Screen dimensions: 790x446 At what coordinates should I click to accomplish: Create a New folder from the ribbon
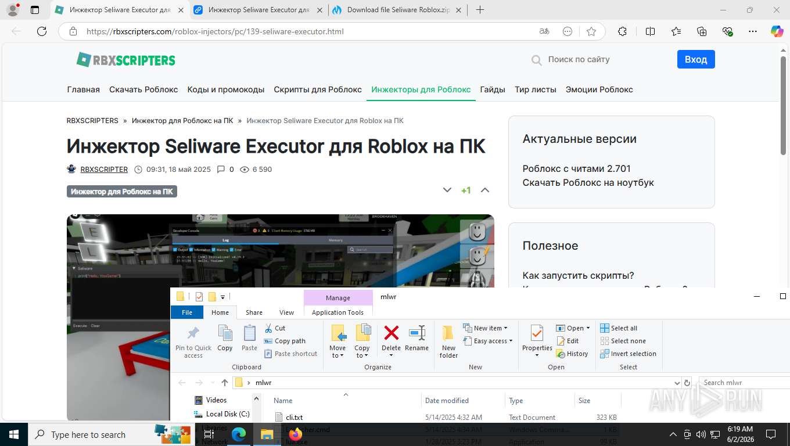448,341
